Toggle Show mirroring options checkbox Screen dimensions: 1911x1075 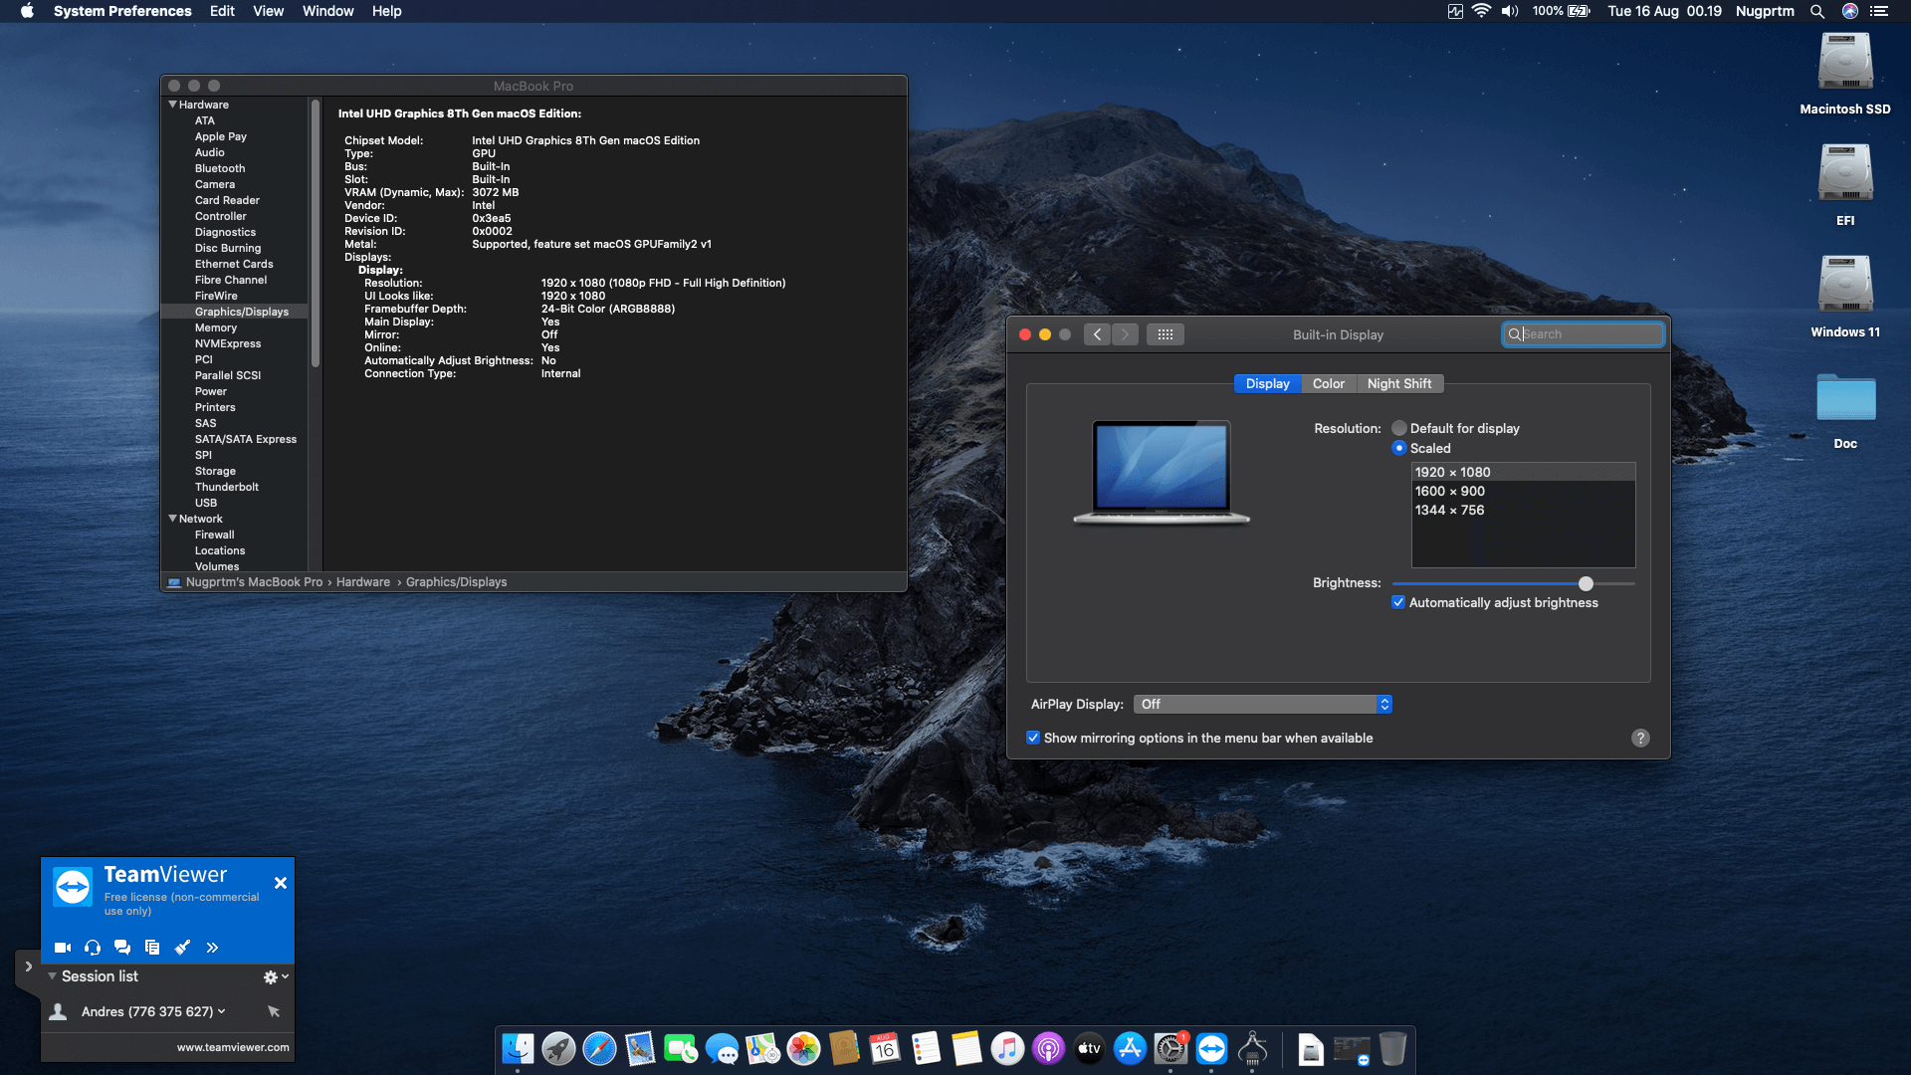[1033, 738]
